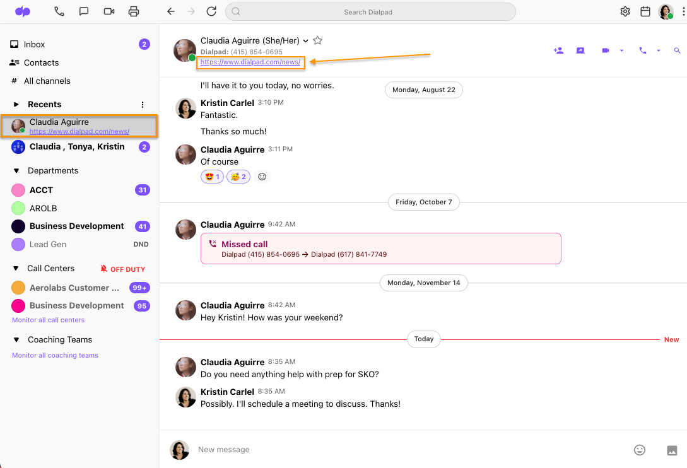
Task: Open settings gear icon
Action: 625,11
